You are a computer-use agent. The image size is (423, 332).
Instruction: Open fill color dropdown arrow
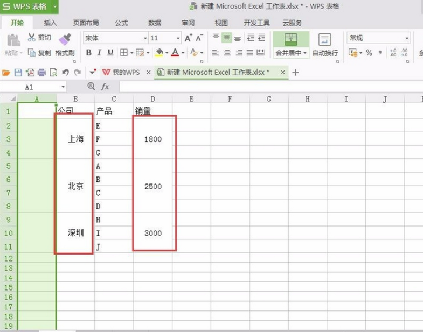167,53
